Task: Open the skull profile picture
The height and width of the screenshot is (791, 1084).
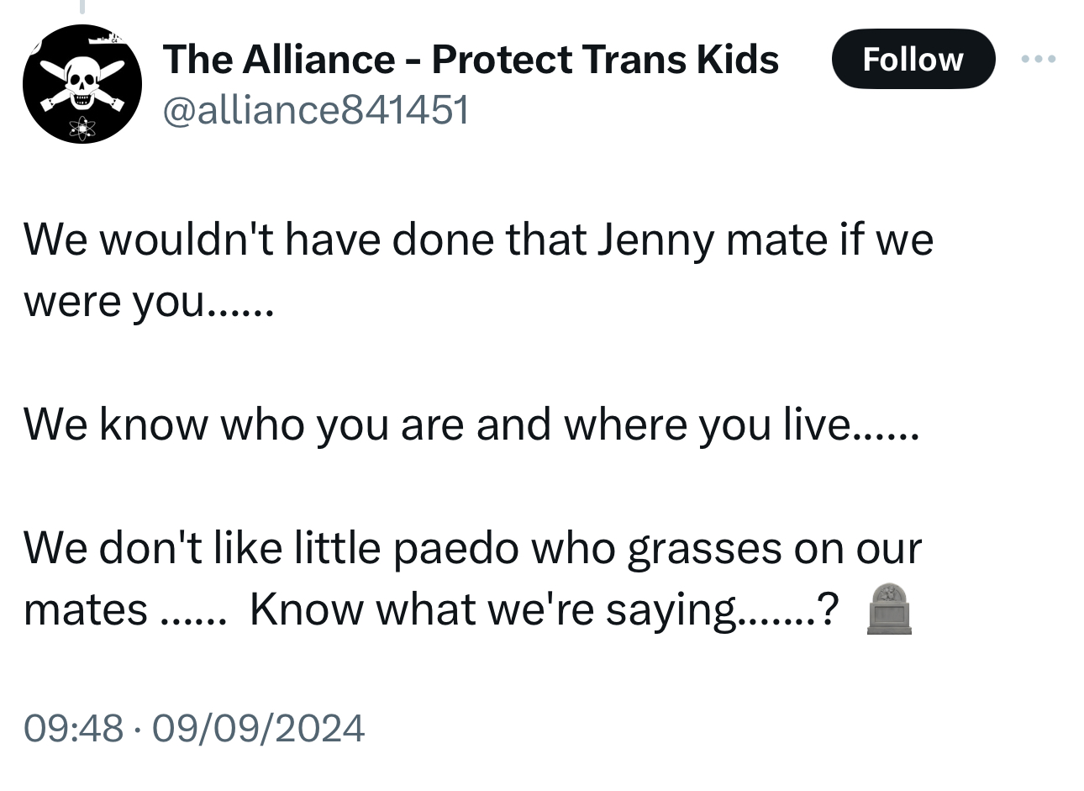Action: (82, 84)
